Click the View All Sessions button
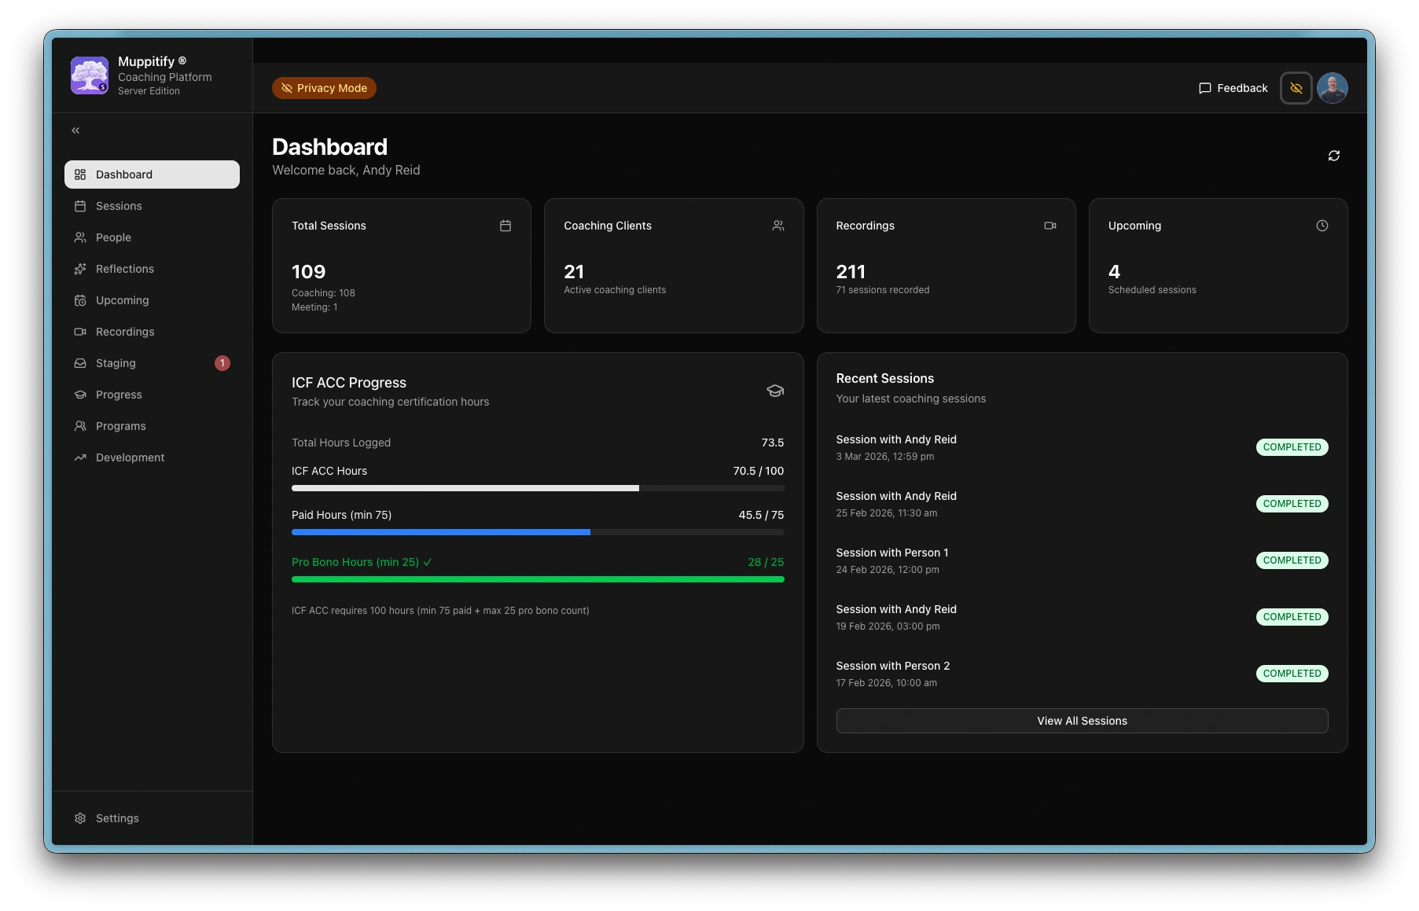 1081,721
